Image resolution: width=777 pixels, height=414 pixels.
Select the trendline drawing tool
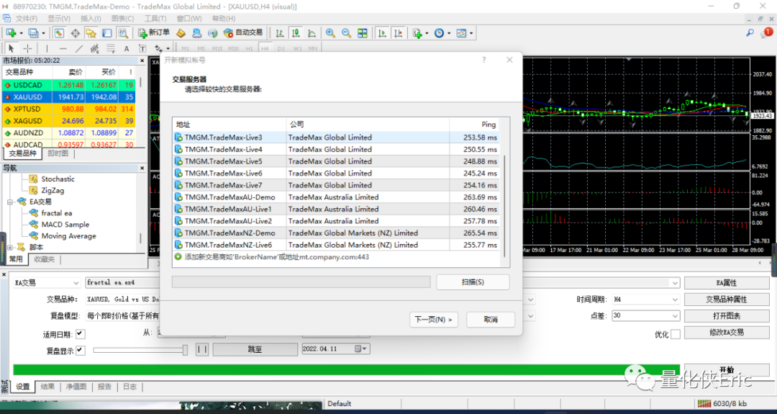pos(79,48)
